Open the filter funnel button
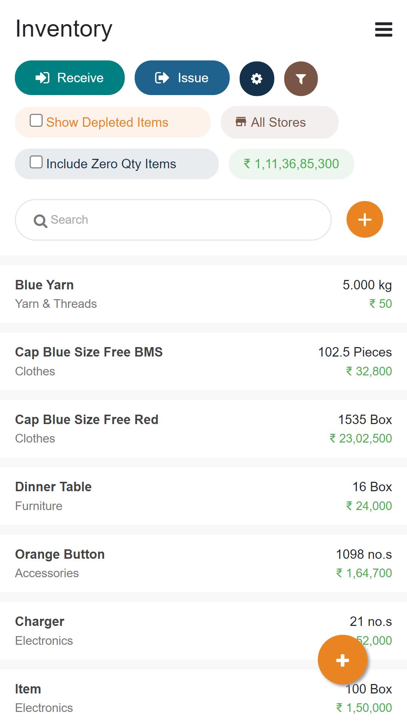Screen dimensions: 407x724 [301, 78]
